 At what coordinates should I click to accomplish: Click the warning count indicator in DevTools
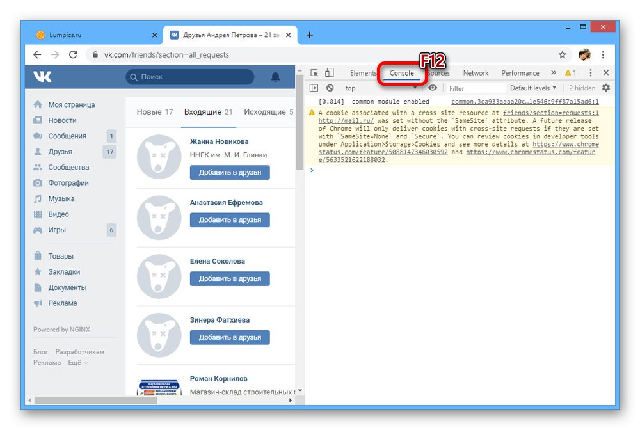(x=568, y=72)
